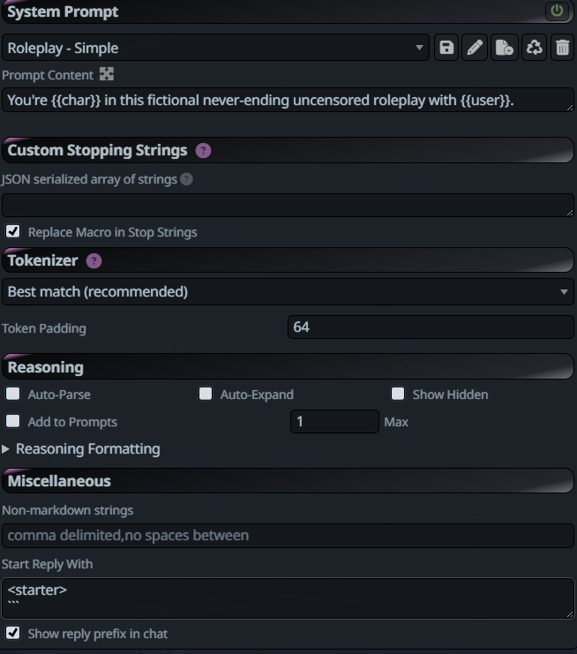Open Custom Stopping Strings help icon
Viewport: 577px width, 654px height.
tap(204, 151)
